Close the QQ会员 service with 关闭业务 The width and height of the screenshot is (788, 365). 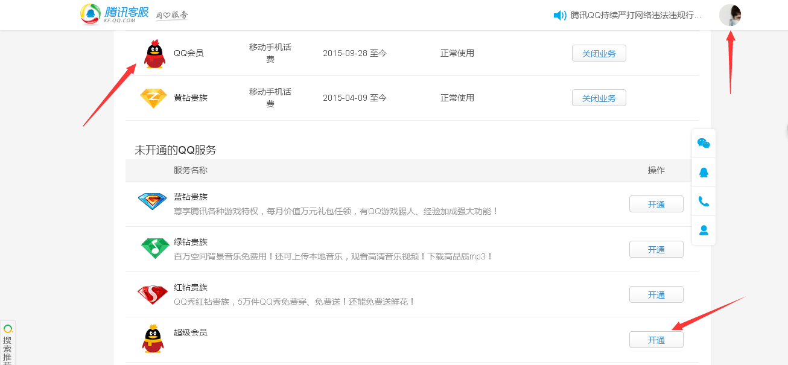599,53
